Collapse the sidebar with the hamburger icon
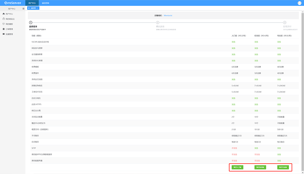The image size is (304, 174). (x=23, y=9)
